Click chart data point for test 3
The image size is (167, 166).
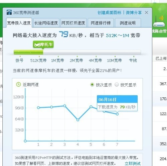tap(65, 106)
